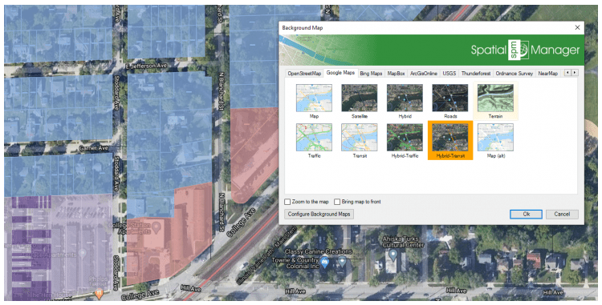Click the Configure Background Maps button
602x305 pixels.
319,215
